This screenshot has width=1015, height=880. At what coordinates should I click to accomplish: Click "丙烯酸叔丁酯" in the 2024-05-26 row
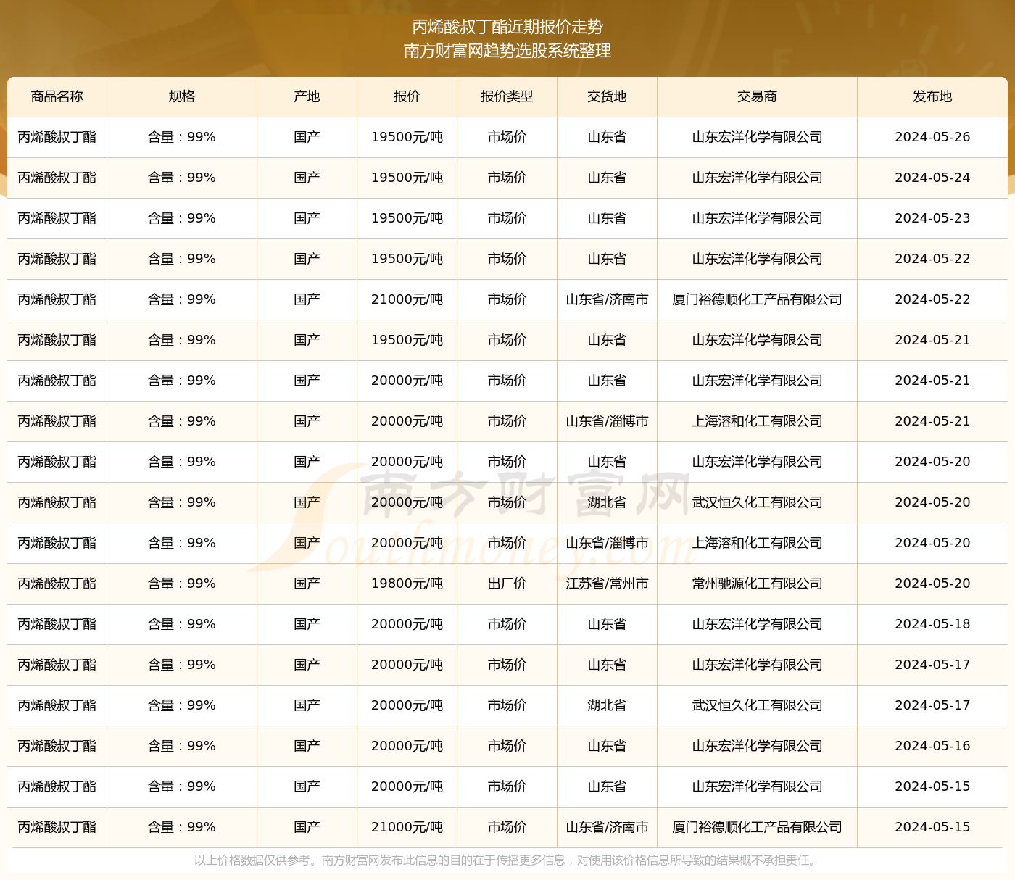(57, 137)
